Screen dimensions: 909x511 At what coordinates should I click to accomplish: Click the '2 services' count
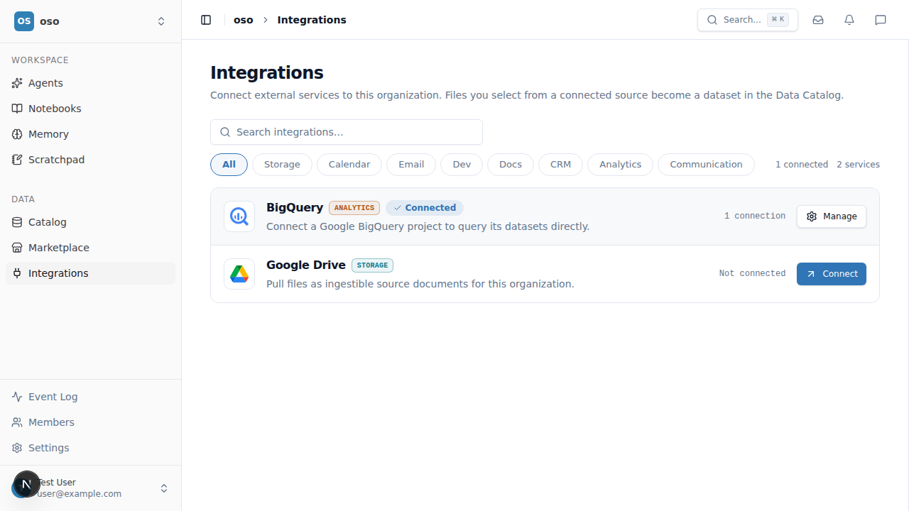[x=858, y=165]
